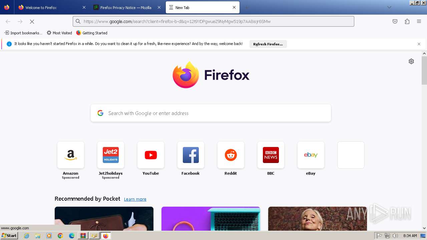427x240 pixels.
Task: Go forward one page
Action: 20,21
